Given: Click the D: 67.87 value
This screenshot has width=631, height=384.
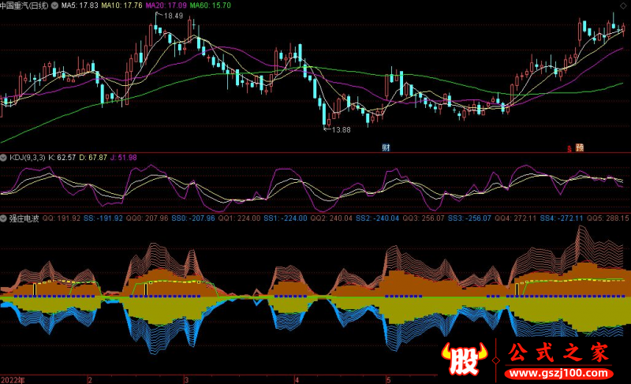Looking at the screenshot, I should (x=93, y=158).
